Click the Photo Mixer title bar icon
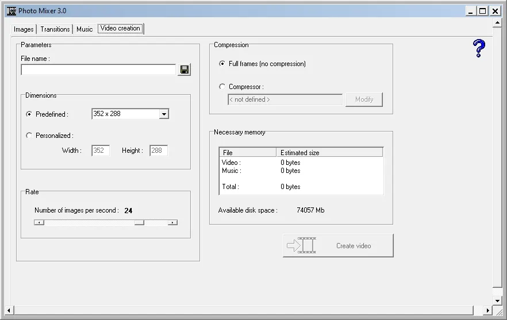The width and height of the screenshot is (507, 320). pos(11,11)
